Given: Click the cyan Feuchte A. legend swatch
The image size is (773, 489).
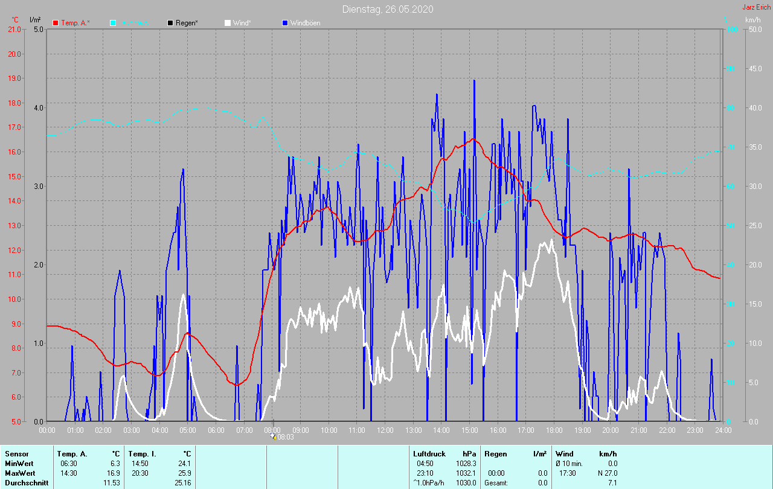Looking at the screenshot, I should coord(113,23).
